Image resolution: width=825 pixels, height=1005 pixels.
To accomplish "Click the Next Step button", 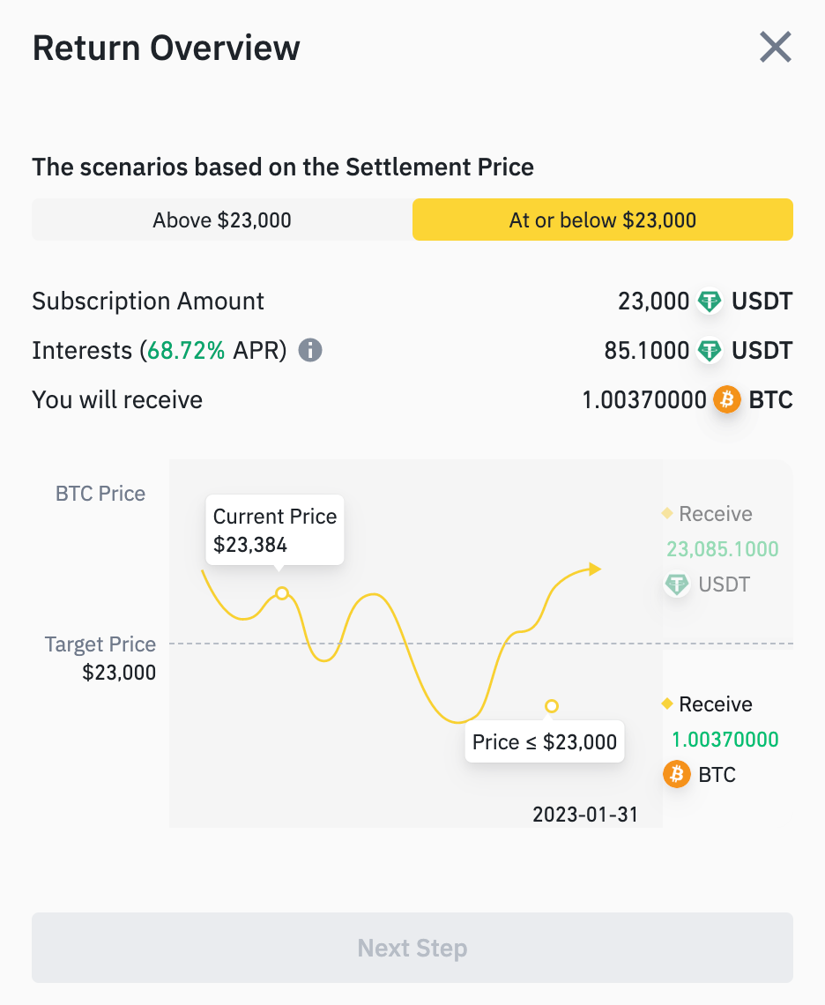I will coord(412,948).
